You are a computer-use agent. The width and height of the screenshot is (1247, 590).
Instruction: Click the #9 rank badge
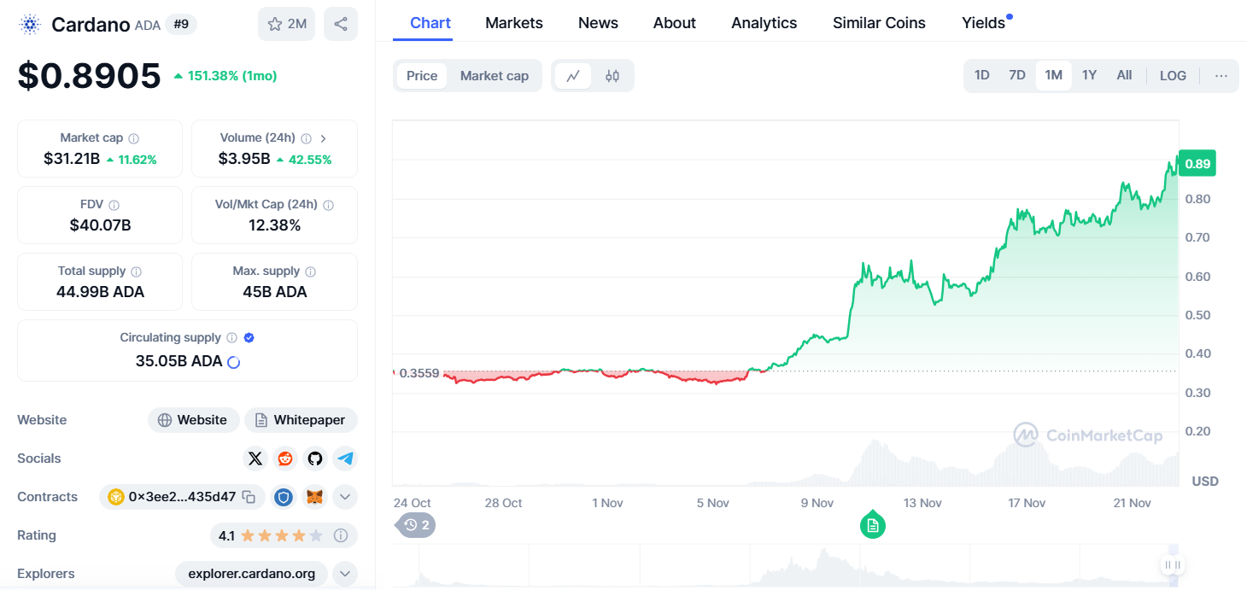181,24
